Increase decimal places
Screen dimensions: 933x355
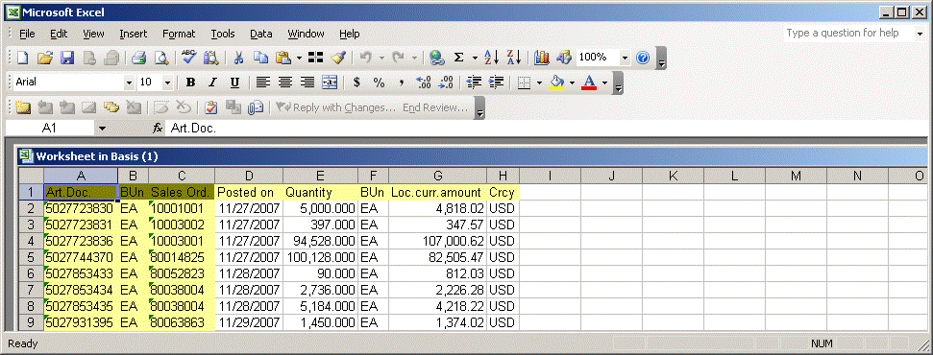(x=423, y=83)
